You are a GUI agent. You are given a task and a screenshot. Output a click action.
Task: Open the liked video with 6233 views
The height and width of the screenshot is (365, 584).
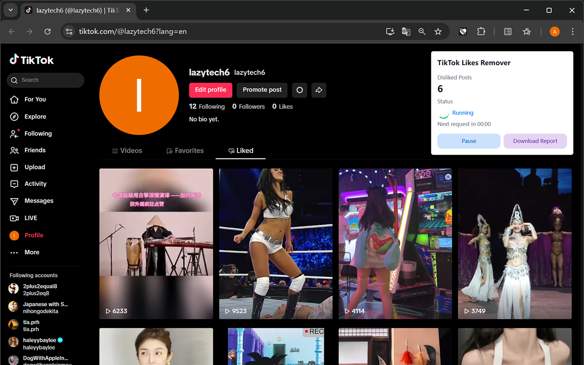coord(156,244)
